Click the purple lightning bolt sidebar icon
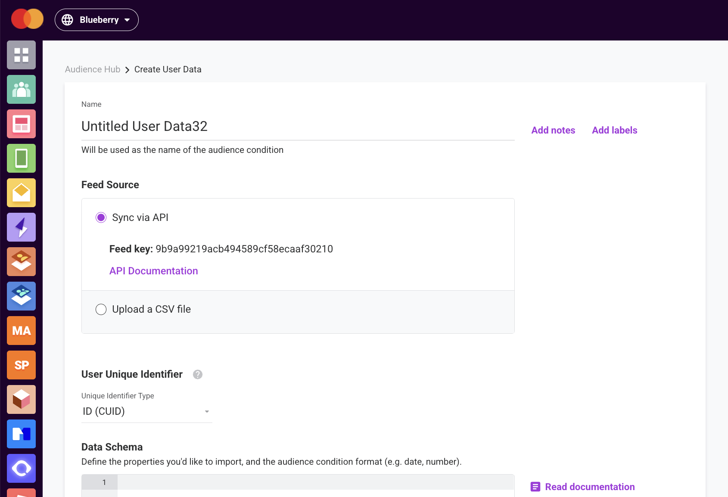Image resolution: width=728 pixels, height=497 pixels. pyautogui.click(x=21, y=227)
